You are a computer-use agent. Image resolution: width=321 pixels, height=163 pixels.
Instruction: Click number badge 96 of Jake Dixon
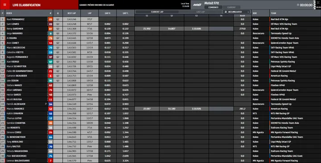tap(50, 80)
